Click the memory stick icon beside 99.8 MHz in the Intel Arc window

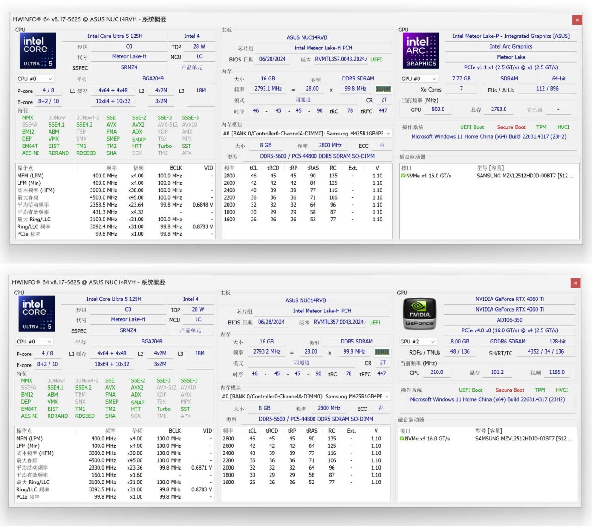(x=383, y=89)
